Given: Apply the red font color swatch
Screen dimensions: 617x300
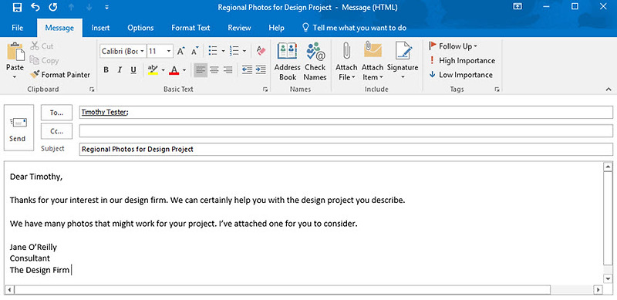Looking at the screenshot, I should point(174,70).
